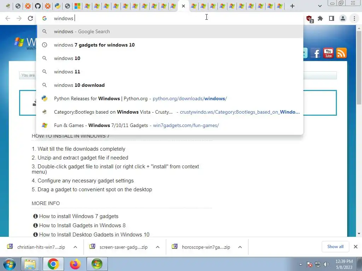Open the Chrome profile menu
Screen dimensions: 362x271
point(343,18)
